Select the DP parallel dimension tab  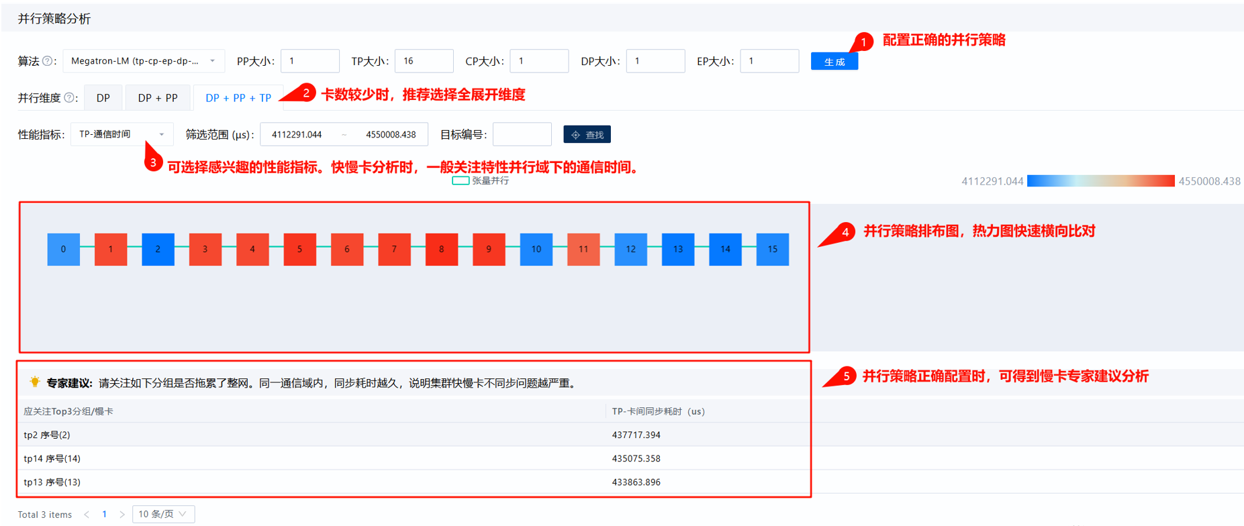[x=103, y=98]
